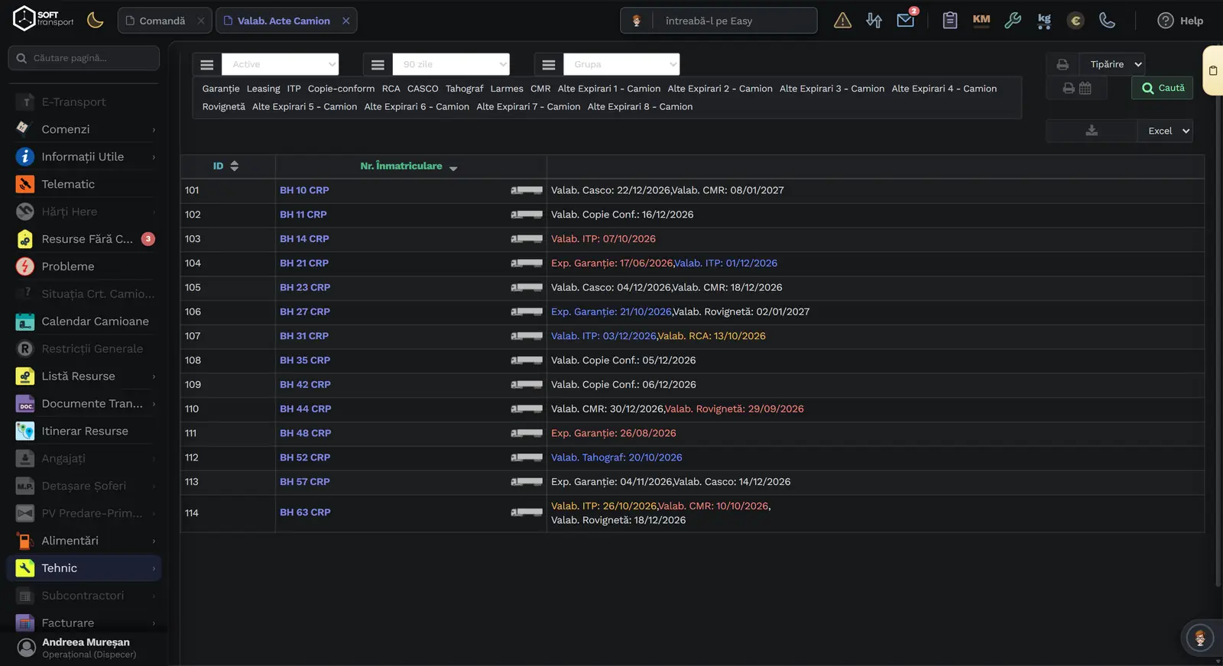Toggle dark mode moon icon
Image resolution: width=1223 pixels, height=666 pixels.
(x=96, y=21)
